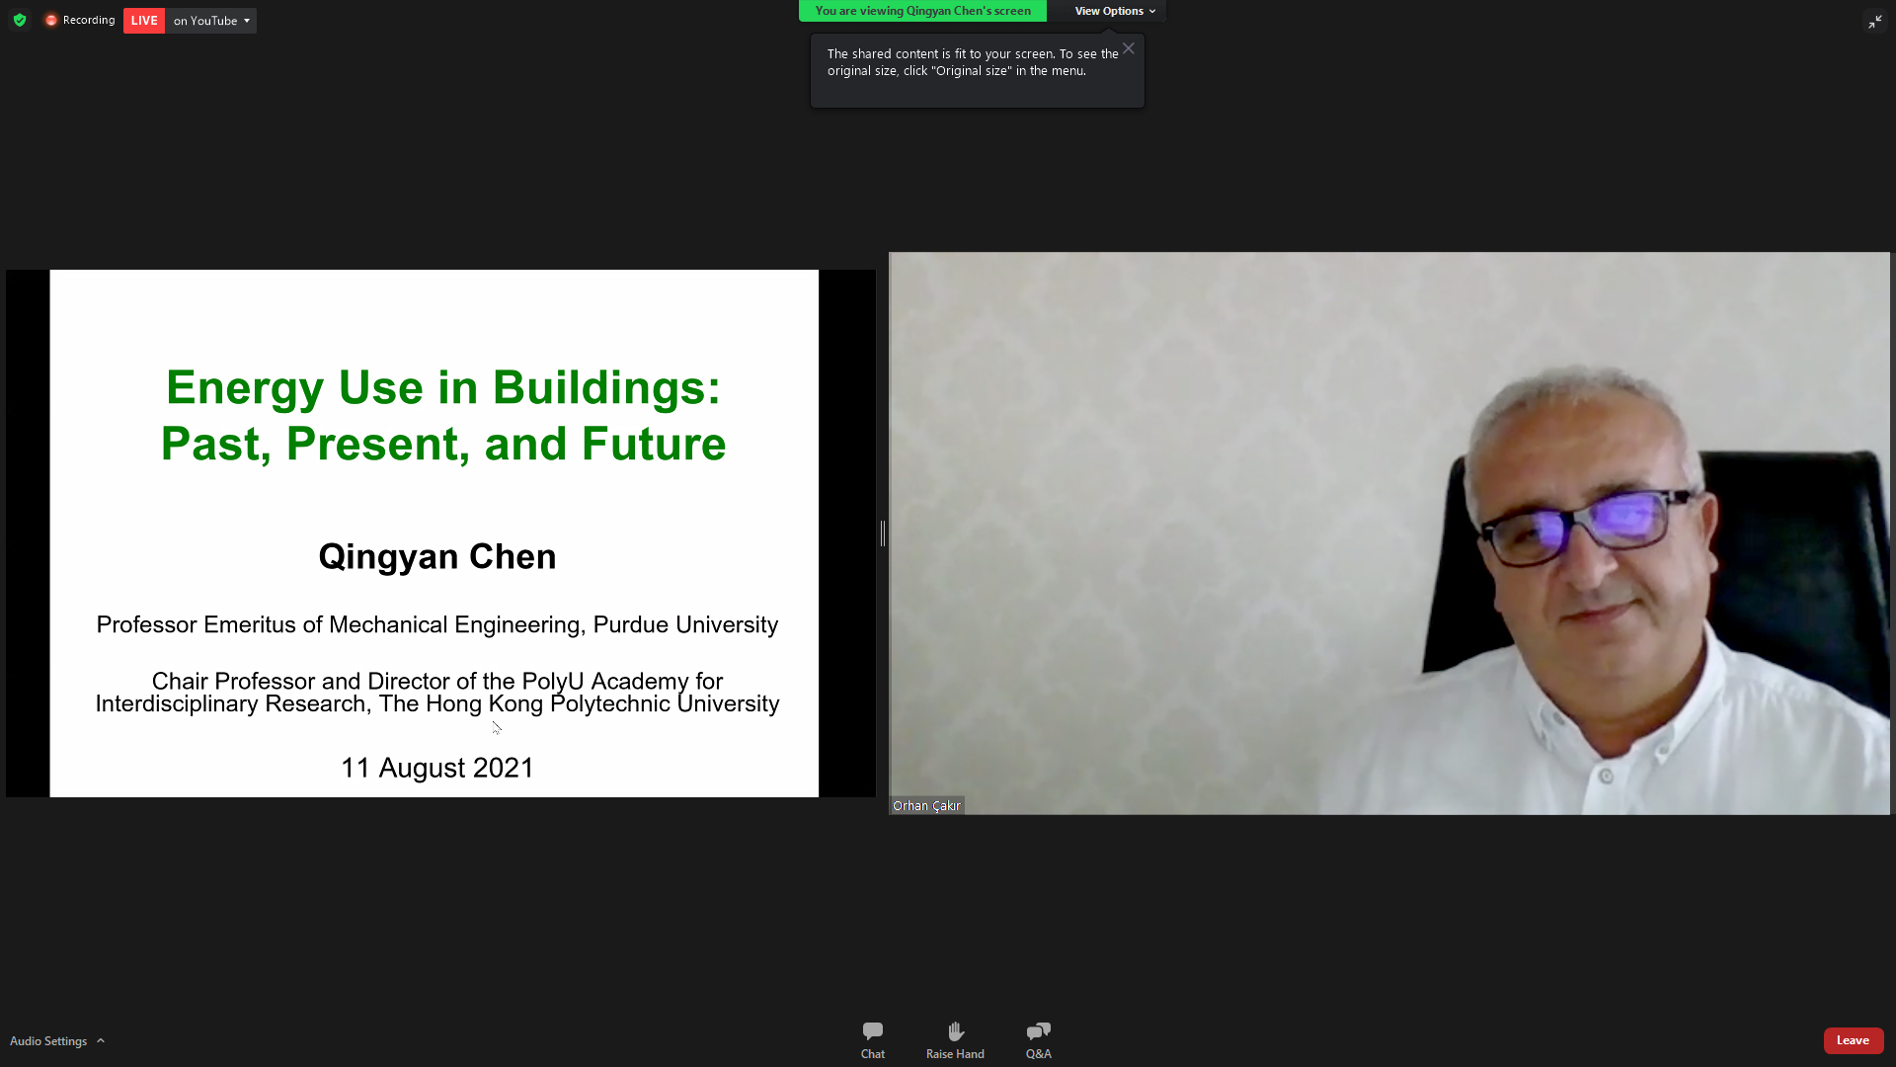Exit full screen using the corner arrows icon
This screenshot has height=1067, width=1896.
point(1874,21)
